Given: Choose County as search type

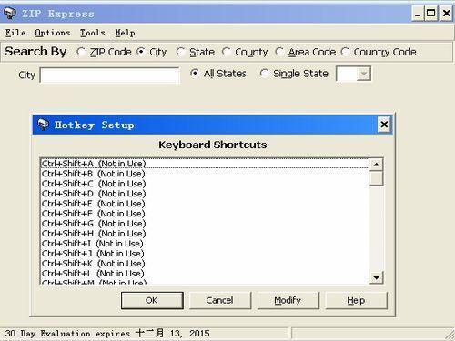Looking at the screenshot, I should (226, 52).
